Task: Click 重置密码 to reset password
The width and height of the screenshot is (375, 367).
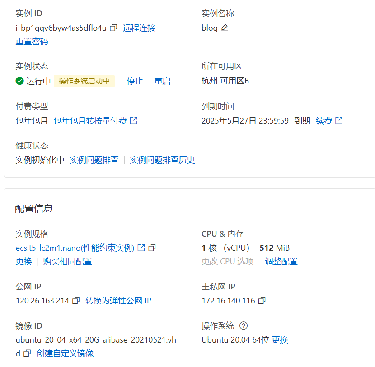Action: pyautogui.click(x=32, y=41)
